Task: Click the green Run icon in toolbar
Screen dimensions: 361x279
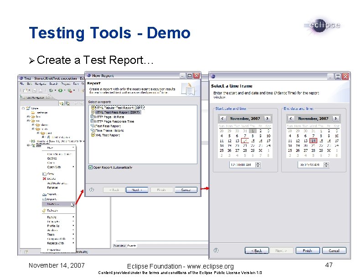Action: pos(60,90)
